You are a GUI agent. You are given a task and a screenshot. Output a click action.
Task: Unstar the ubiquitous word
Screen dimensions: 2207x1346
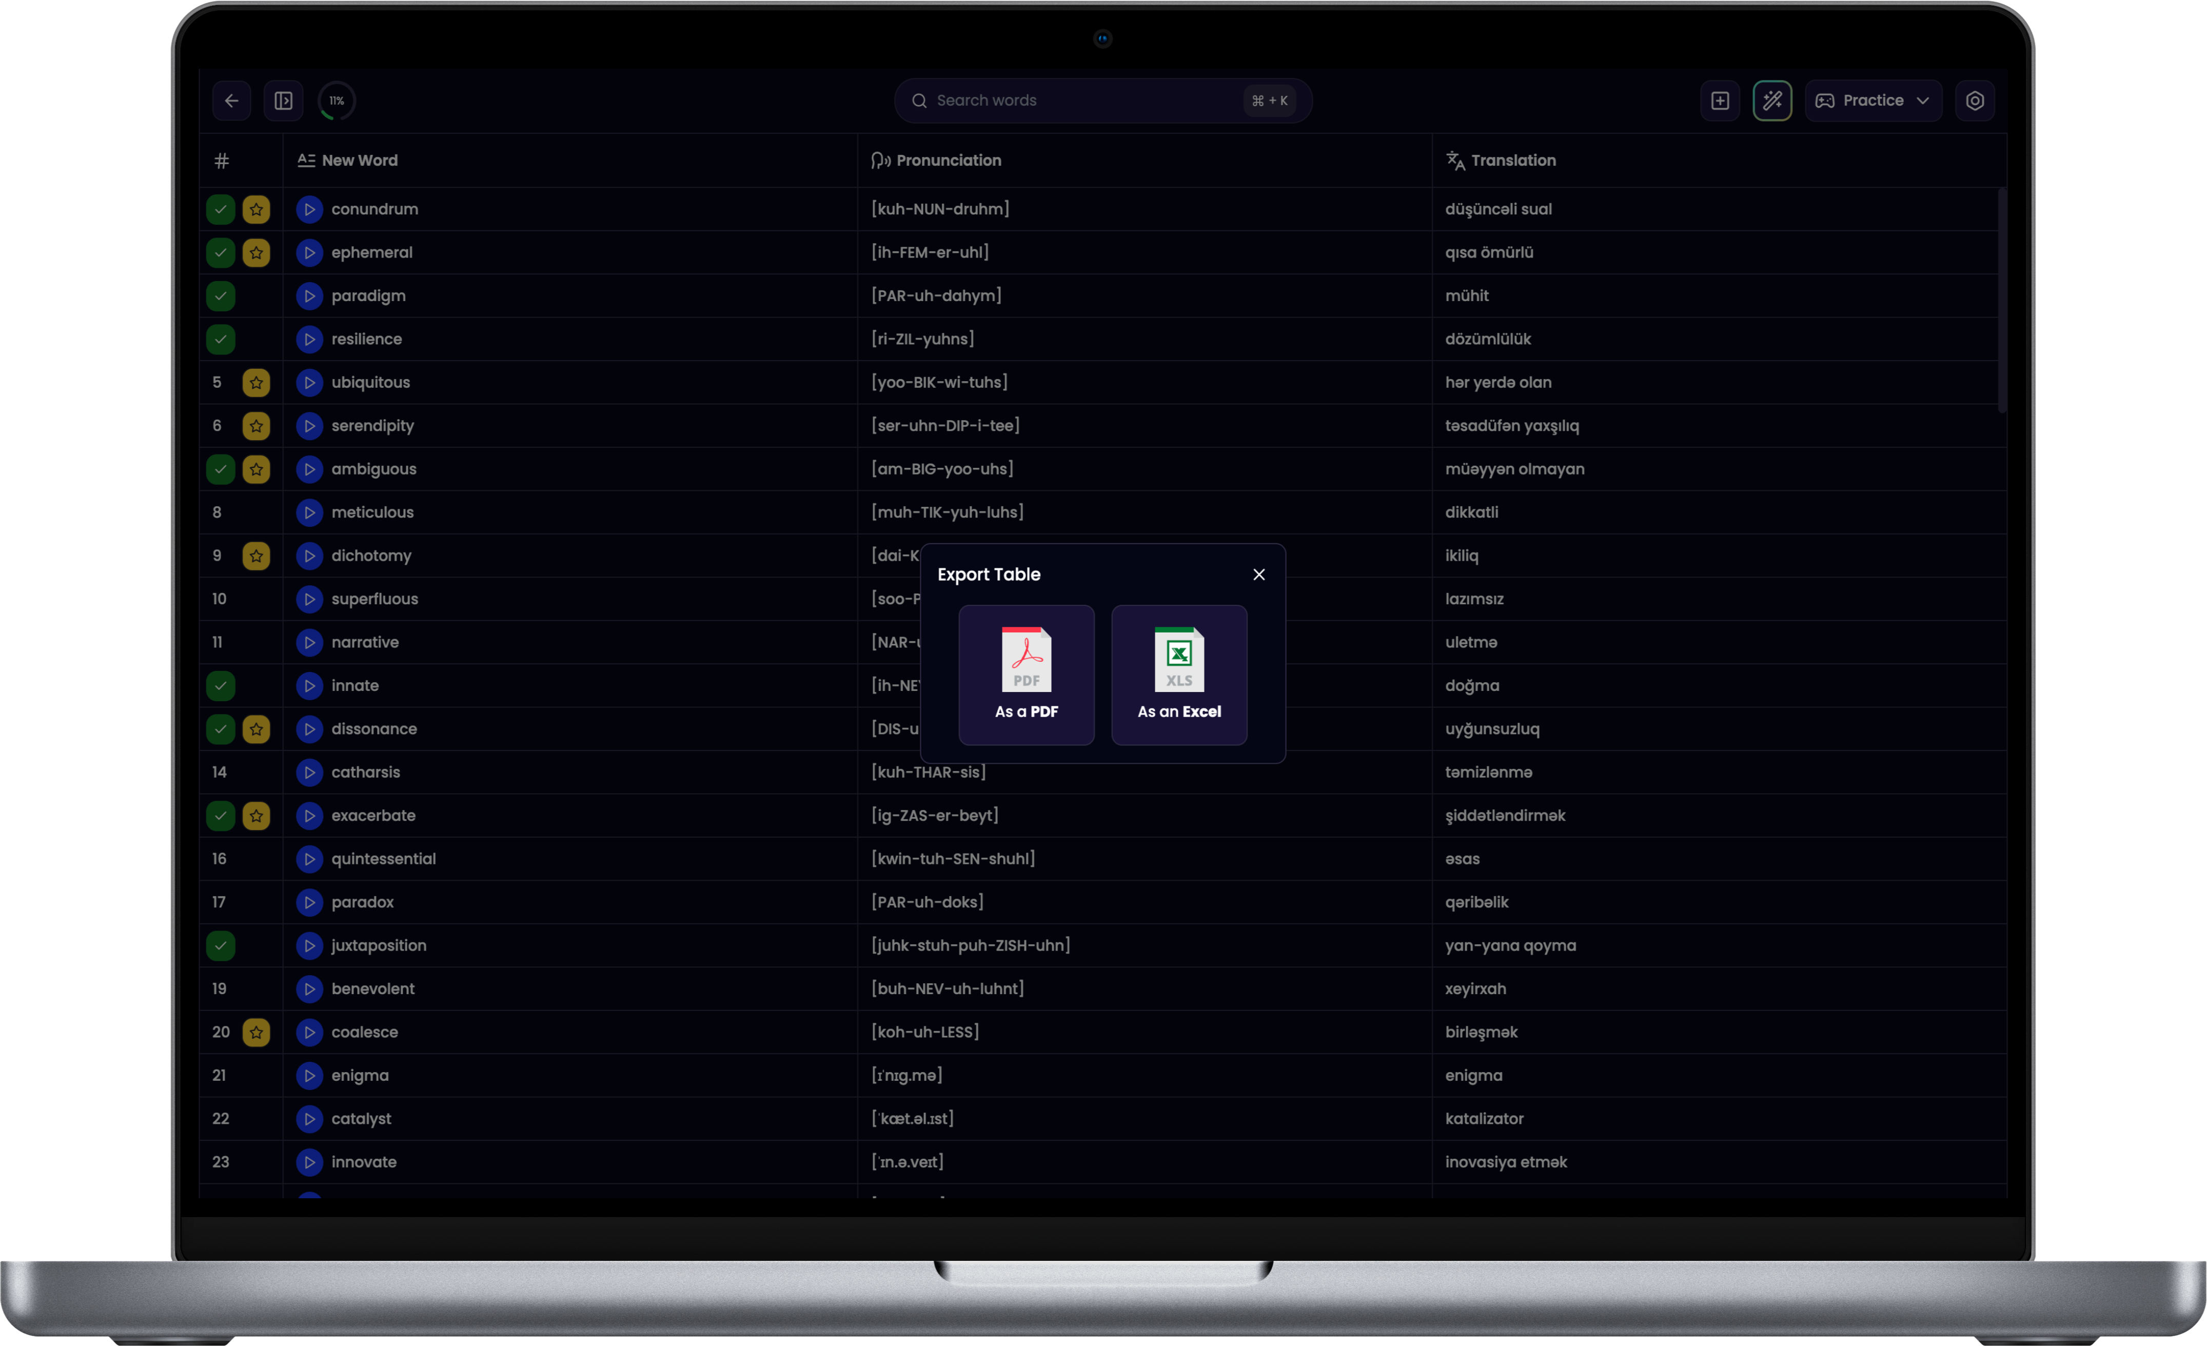(x=256, y=382)
